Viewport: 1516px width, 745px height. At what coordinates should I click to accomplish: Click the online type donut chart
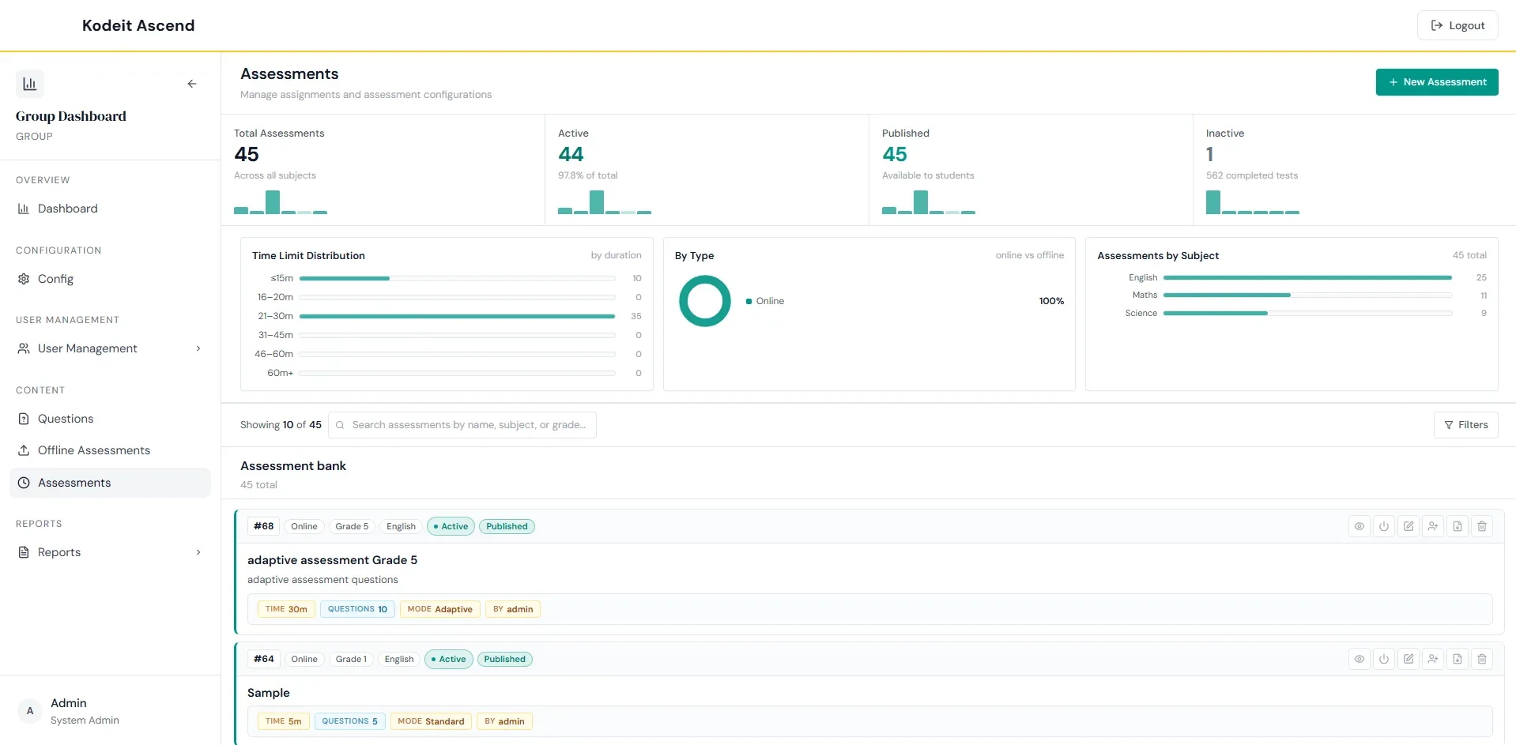pos(705,301)
